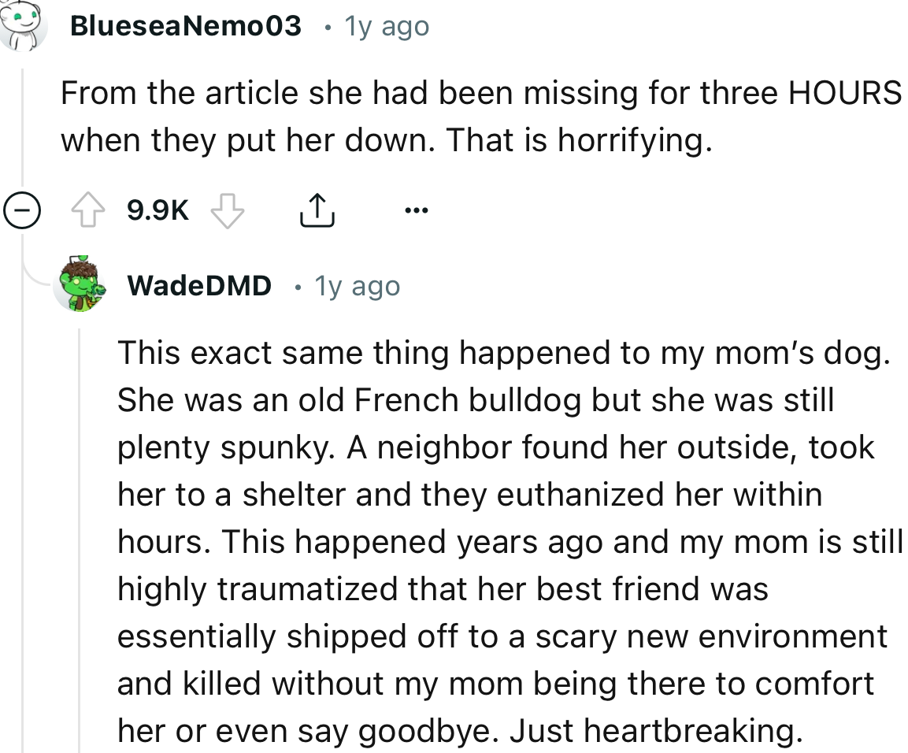The height and width of the screenshot is (753, 908).
Task: Open the overflow menu for more actions
Action: click(417, 209)
